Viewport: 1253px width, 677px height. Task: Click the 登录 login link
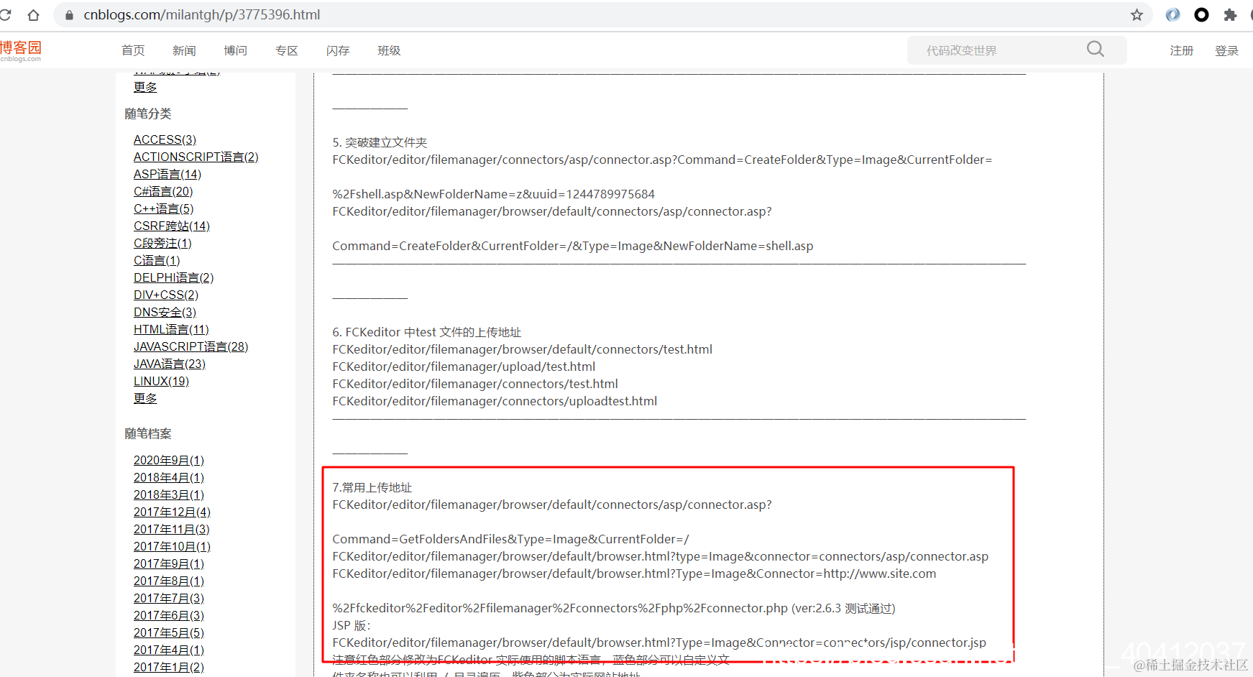pyautogui.click(x=1227, y=50)
